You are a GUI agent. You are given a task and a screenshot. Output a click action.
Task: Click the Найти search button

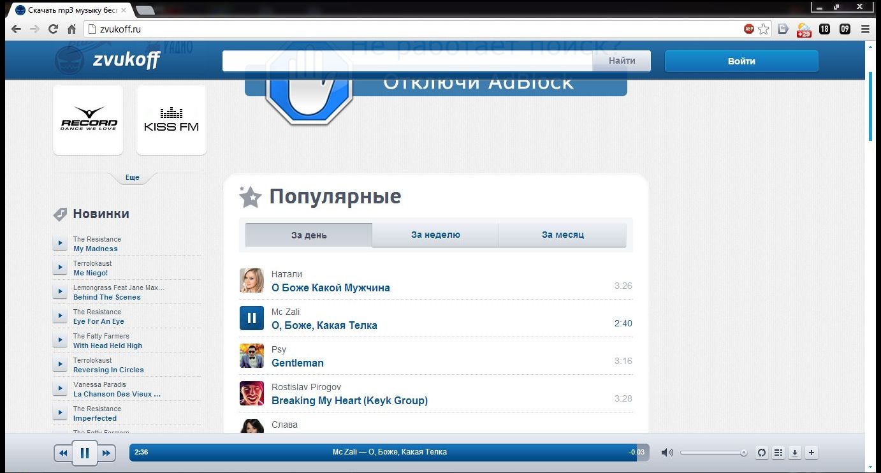(x=622, y=61)
